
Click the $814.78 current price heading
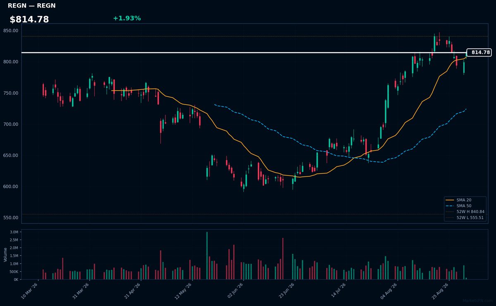tap(29, 19)
